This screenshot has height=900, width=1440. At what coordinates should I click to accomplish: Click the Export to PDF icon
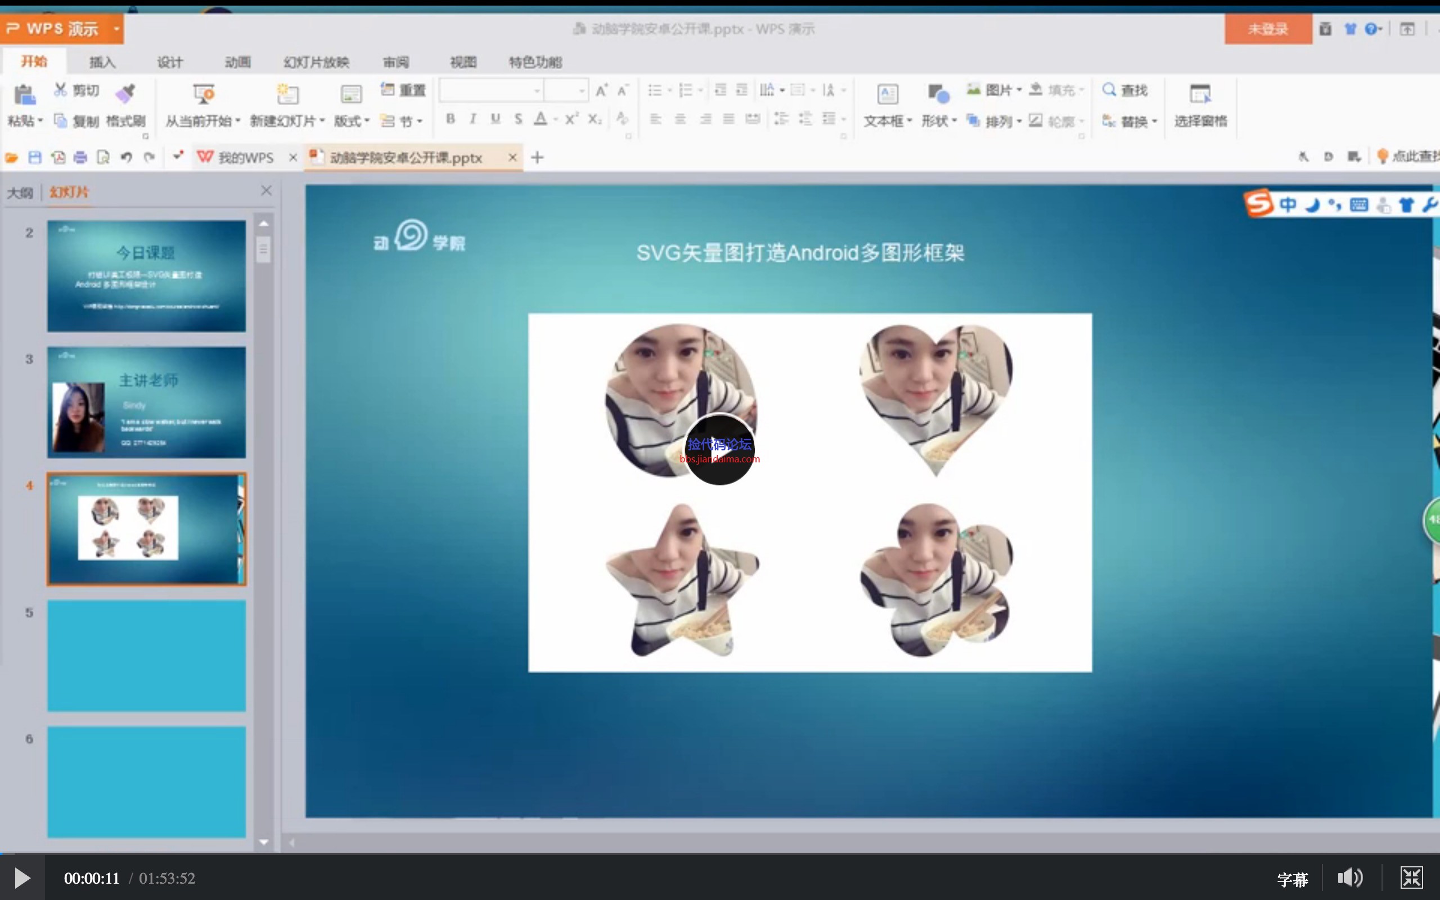58,157
